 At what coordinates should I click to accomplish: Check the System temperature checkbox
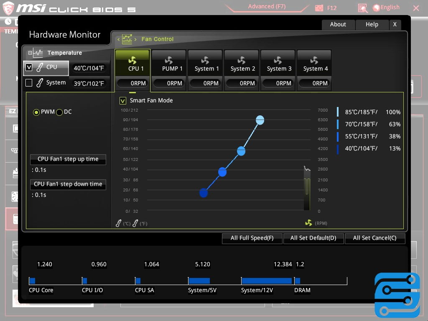point(29,83)
